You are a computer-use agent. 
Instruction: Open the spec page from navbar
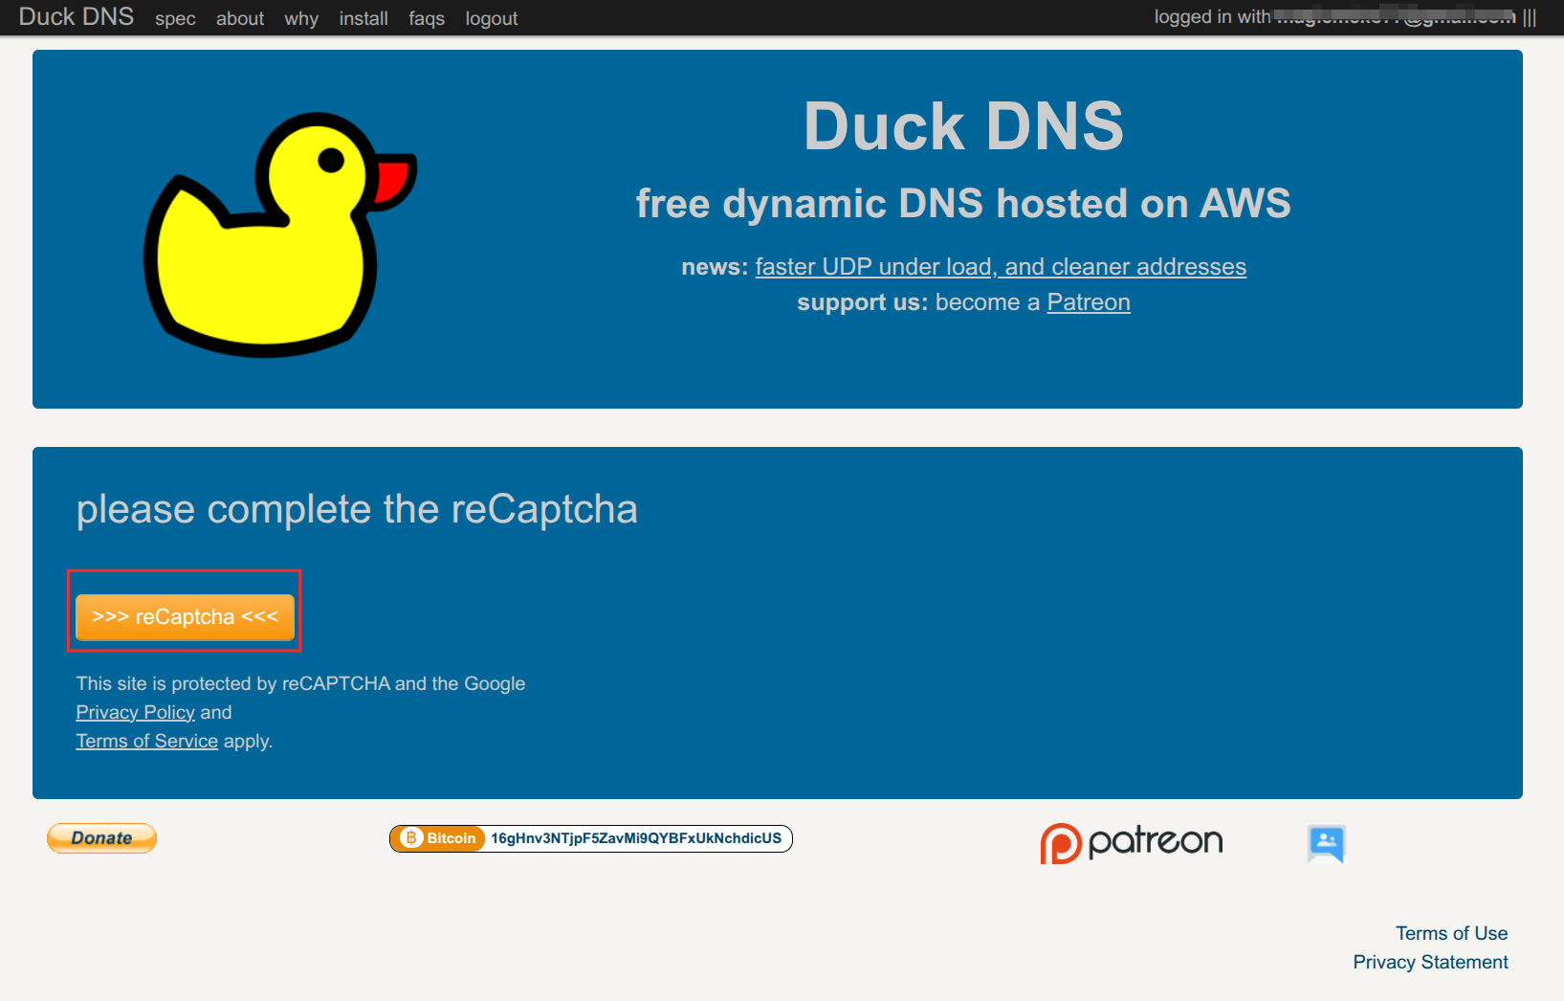175,18
